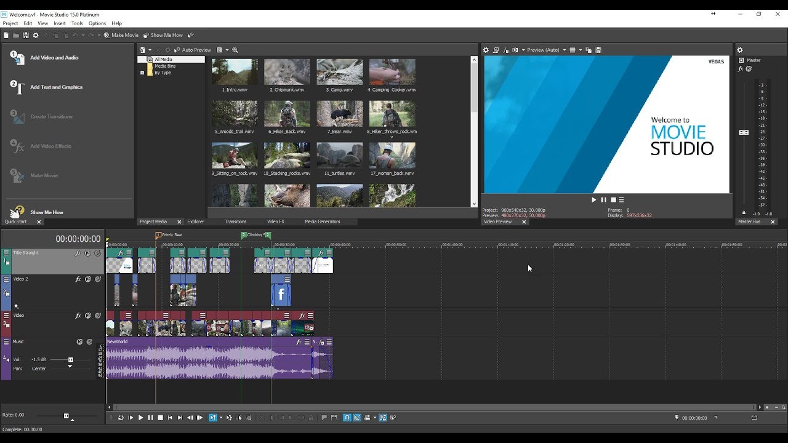Click the Import Media icon in Project Media
The width and height of the screenshot is (788, 443).
[x=142, y=50]
